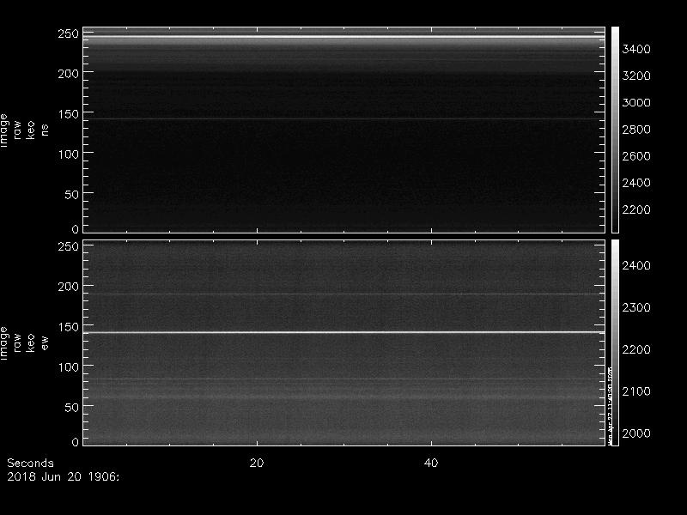Click the '0' y-axis label of the ns plot
687x515 pixels.
tap(76, 229)
